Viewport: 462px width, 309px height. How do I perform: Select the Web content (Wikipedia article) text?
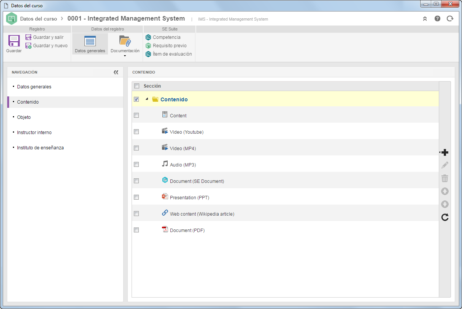pyautogui.click(x=202, y=214)
